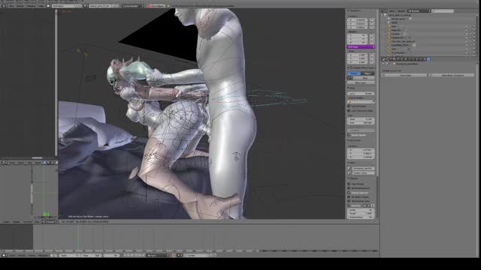Open the sync mode dropdown in timeline

[158, 255]
